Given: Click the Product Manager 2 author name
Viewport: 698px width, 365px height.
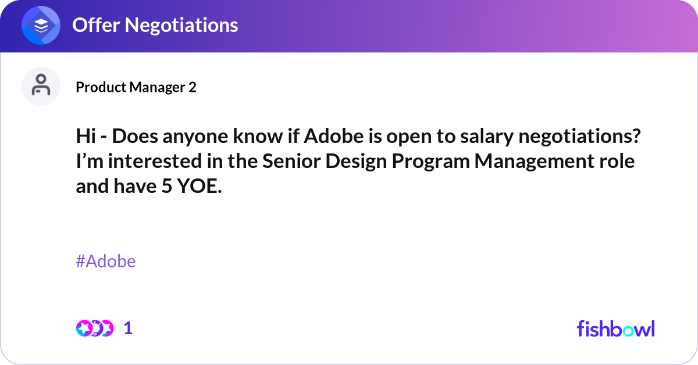Looking at the screenshot, I should pos(136,87).
